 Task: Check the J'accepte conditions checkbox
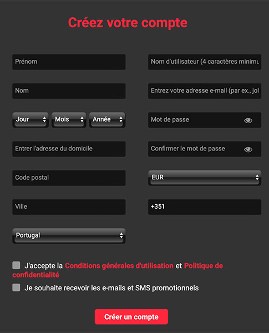pos(16,265)
